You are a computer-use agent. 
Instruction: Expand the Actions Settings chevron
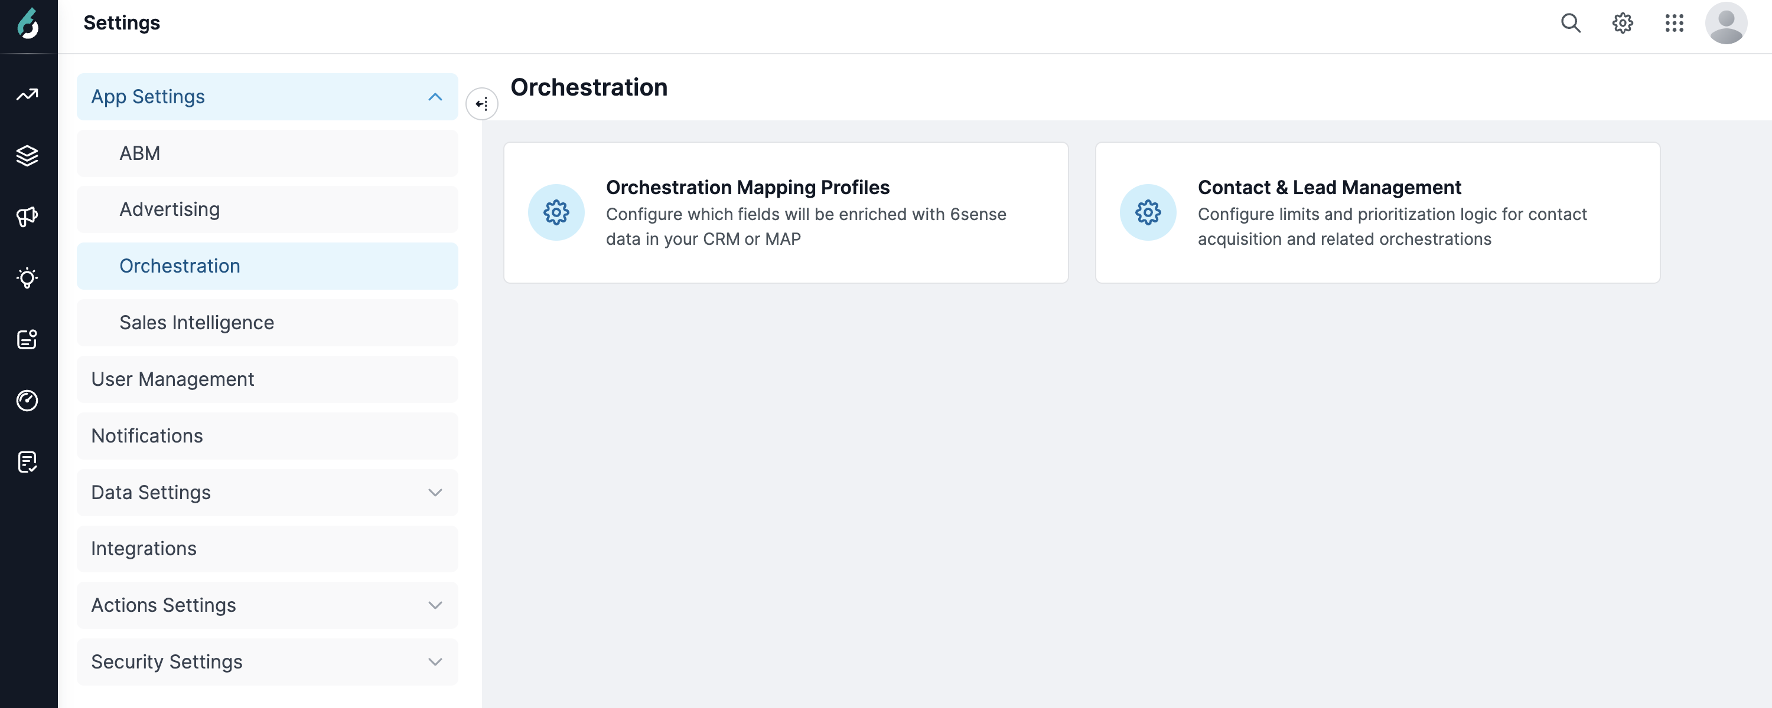[435, 605]
